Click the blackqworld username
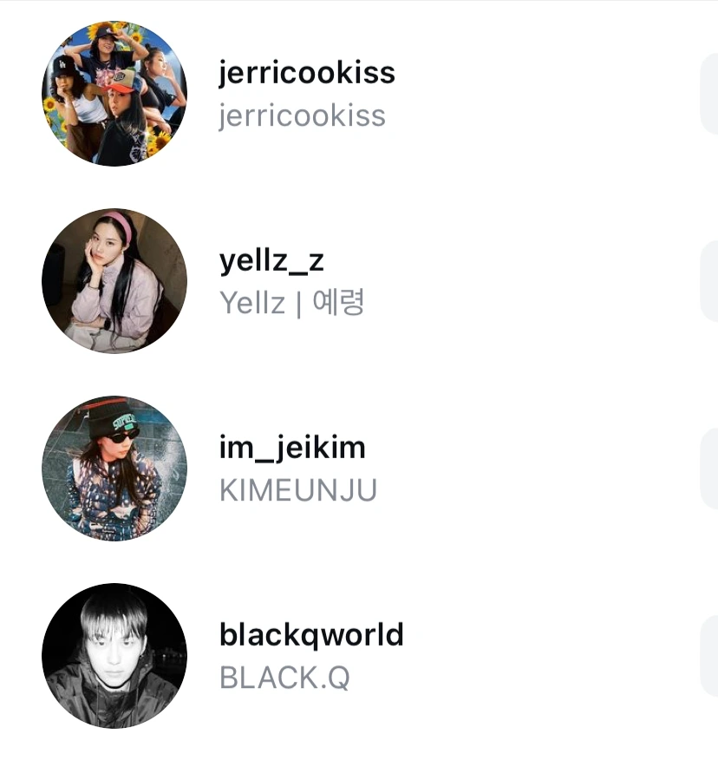The image size is (718, 767). coord(311,635)
